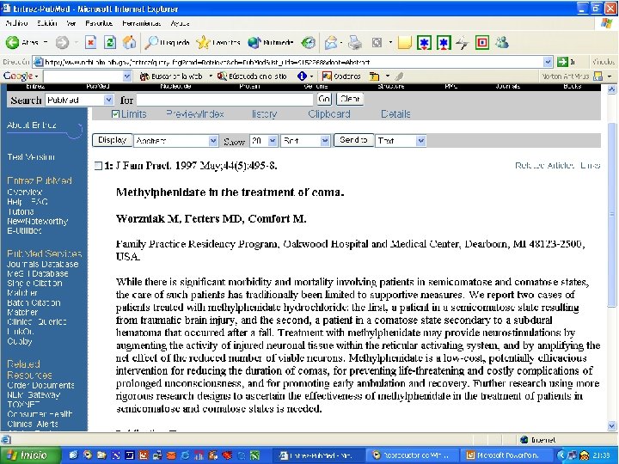619x464 pixels.
Task: Open the Google logo dropdown arrow
Action: (x=37, y=76)
